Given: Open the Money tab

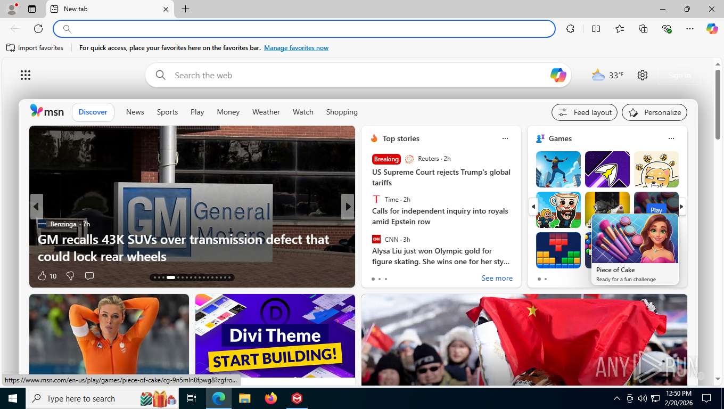Looking at the screenshot, I should pyautogui.click(x=228, y=112).
